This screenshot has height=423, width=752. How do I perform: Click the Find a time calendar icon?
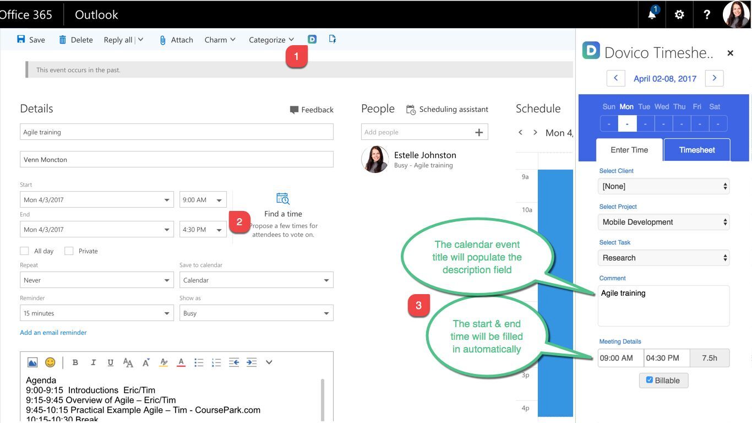click(283, 199)
